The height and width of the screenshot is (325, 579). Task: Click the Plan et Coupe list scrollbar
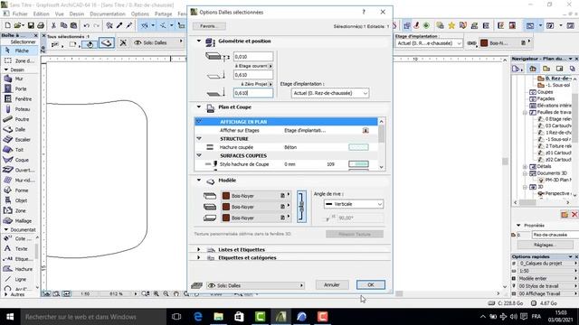coord(381,144)
